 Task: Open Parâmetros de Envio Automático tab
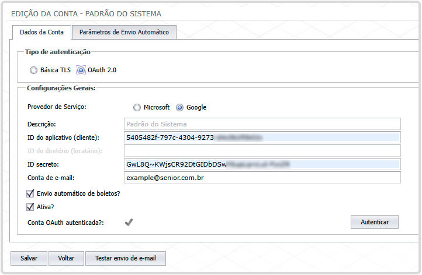pyautogui.click(x=124, y=33)
